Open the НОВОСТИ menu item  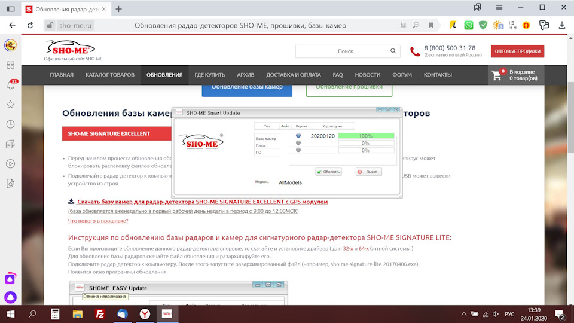pyautogui.click(x=368, y=75)
